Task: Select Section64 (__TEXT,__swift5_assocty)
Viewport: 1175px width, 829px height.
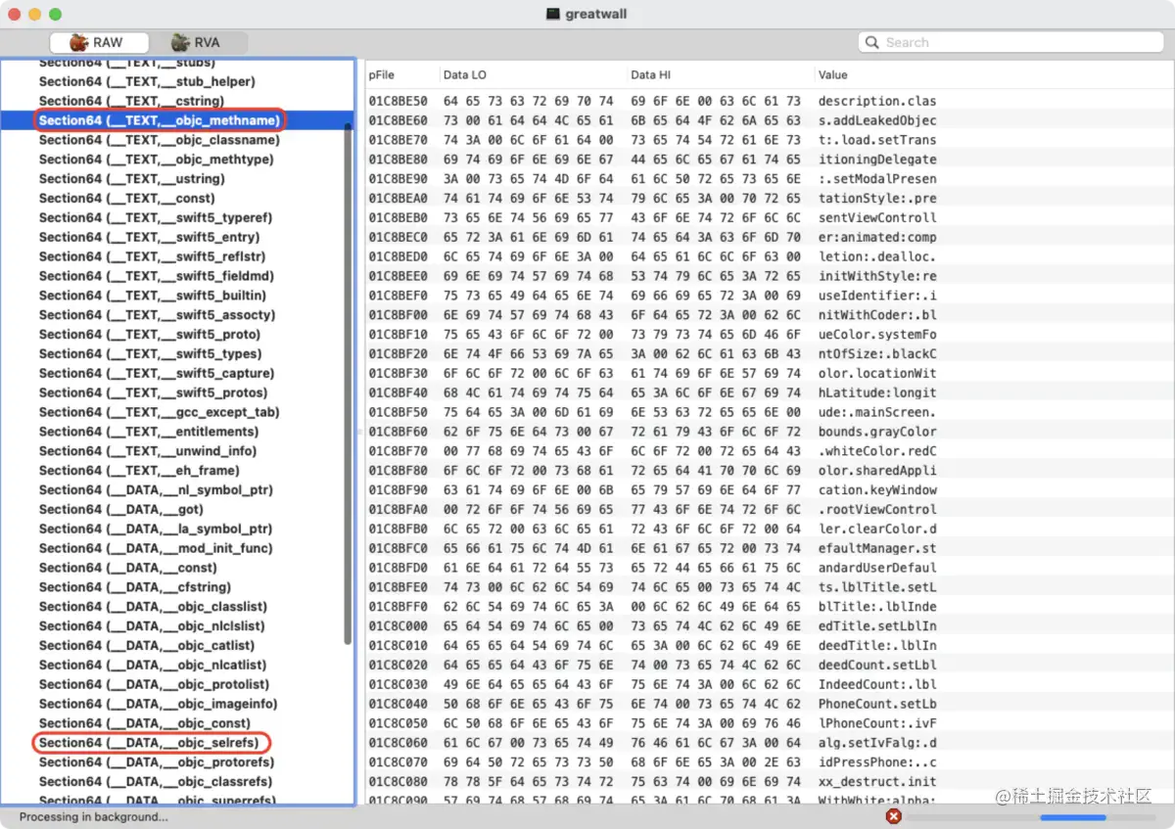Action: pyautogui.click(x=157, y=315)
